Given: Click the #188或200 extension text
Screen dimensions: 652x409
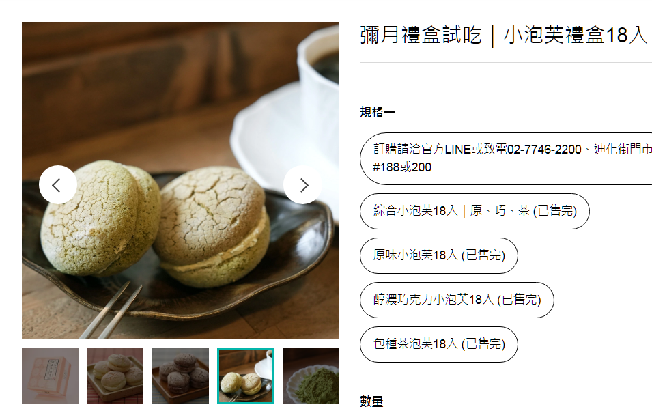Looking at the screenshot, I should point(401,167).
